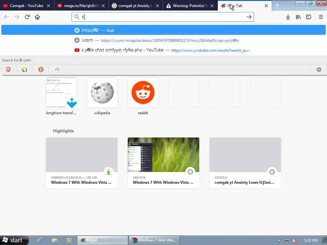Open ARCHIVE Windows 7 With Windows Vista highlight
Viewport: 327px width, 245px height.
pyautogui.click(x=163, y=163)
